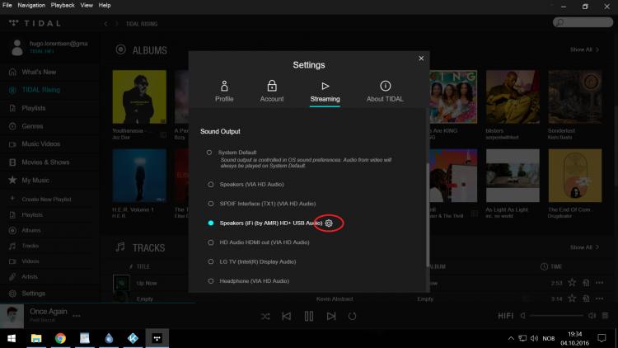The height and width of the screenshot is (348, 618).
Task: Navigate forward with the right arrow
Action: click(x=117, y=24)
